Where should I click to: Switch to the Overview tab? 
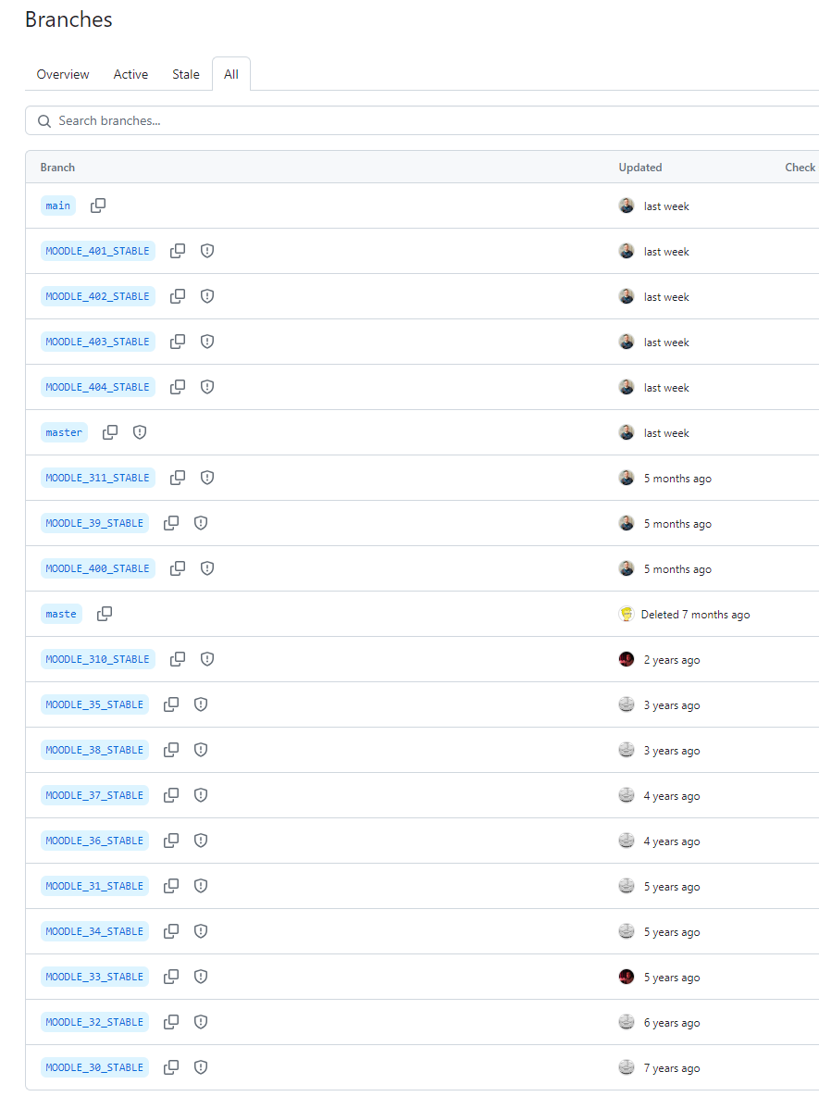click(x=63, y=74)
